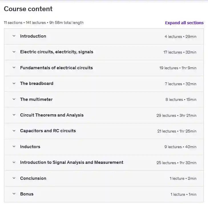Screen dimensions: 208x204
Task: Toggle the Conclunsion section chevron
Action: click(x=14, y=178)
